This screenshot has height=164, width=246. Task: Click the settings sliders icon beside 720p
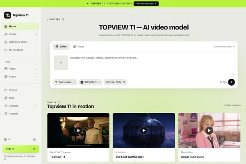[x=124, y=82]
